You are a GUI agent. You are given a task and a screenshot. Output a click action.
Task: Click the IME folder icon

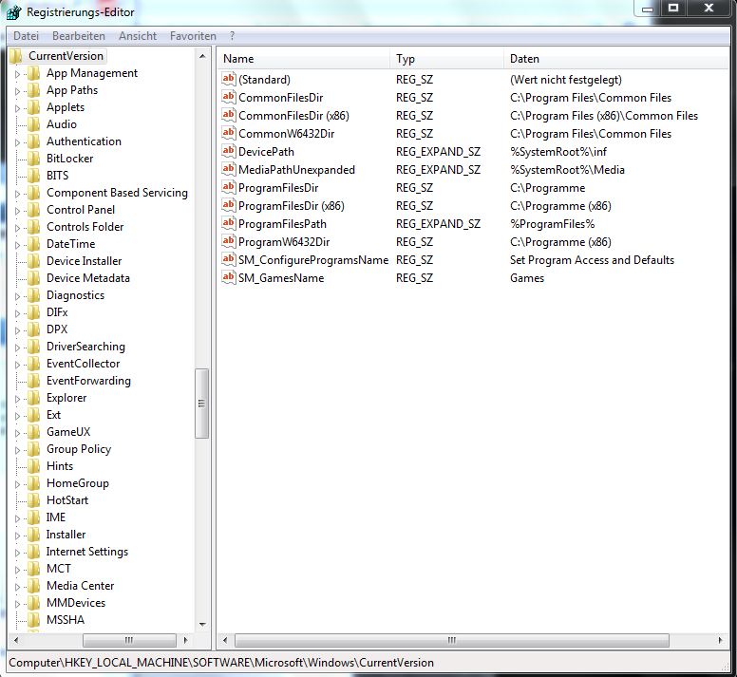pyautogui.click(x=34, y=517)
